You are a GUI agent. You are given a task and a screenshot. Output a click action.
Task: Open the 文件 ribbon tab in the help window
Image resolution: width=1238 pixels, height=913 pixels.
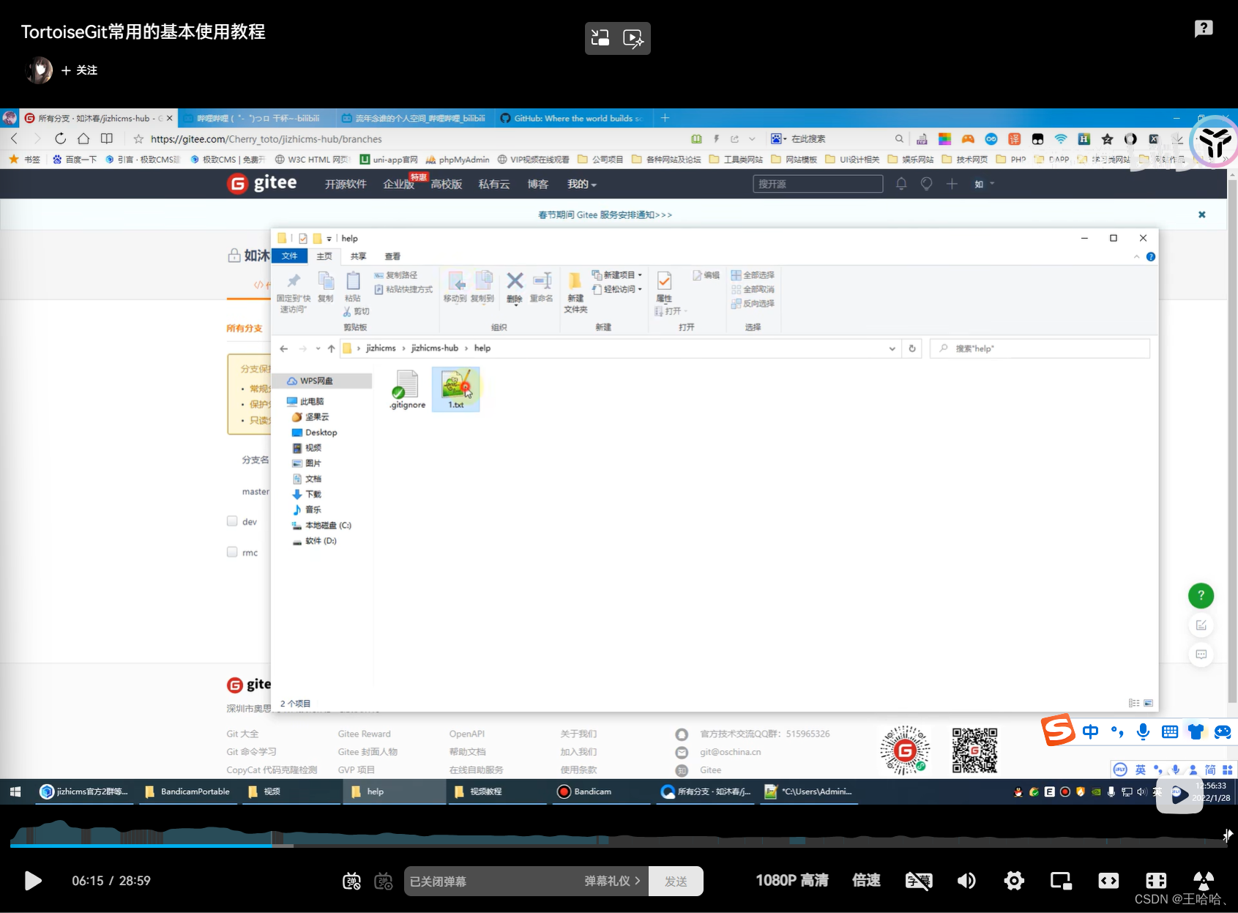(290, 256)
